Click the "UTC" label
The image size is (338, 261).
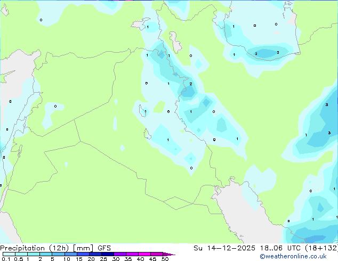(x=294, y=248)
